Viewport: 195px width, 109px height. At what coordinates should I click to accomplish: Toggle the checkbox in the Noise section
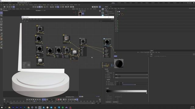click(117, 81)
